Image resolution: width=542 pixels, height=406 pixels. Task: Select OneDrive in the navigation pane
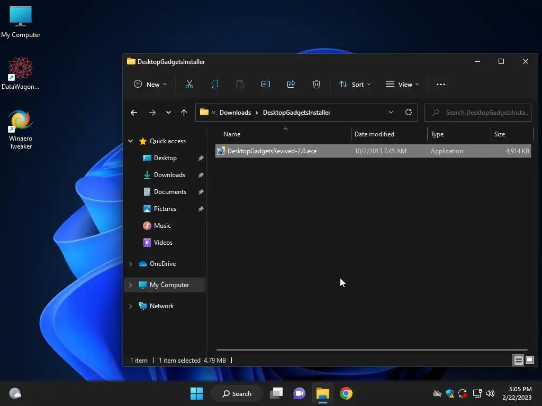(x=162, y=264)
